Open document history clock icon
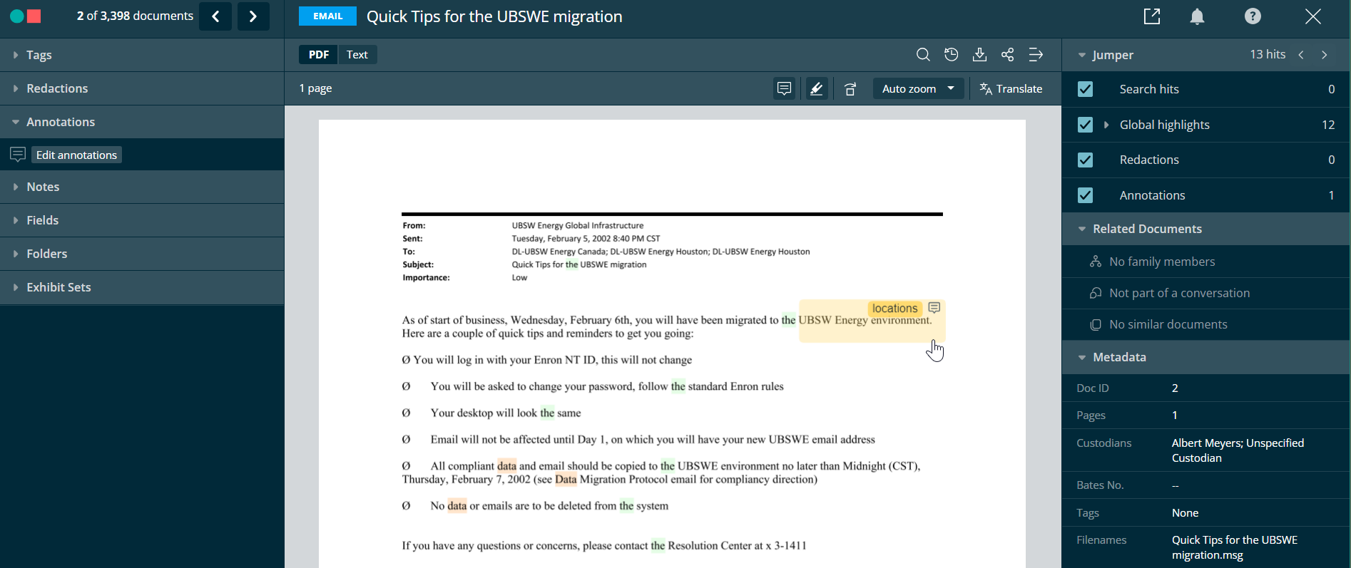 [951, 55]
